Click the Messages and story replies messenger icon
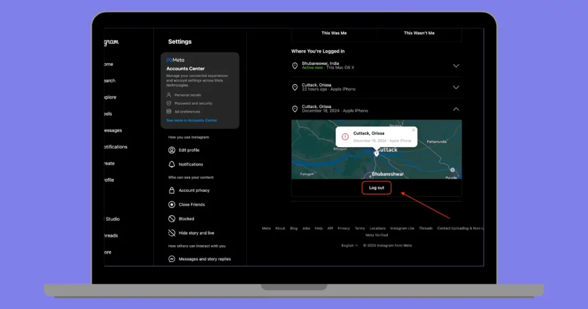Image resolution: width=588 pixels, height=309 pixels. pyautogui.click(x=172, y=259)
